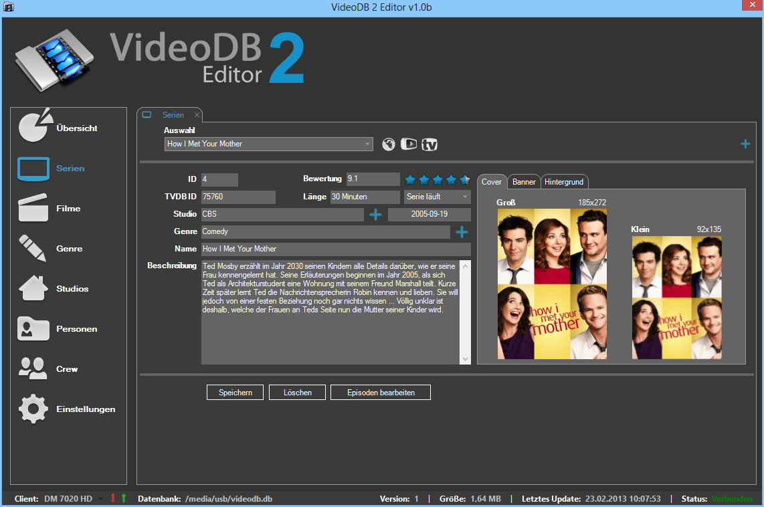
Task: Click the Speichern button
Action: pyautogui.click(x=235, y=393)
